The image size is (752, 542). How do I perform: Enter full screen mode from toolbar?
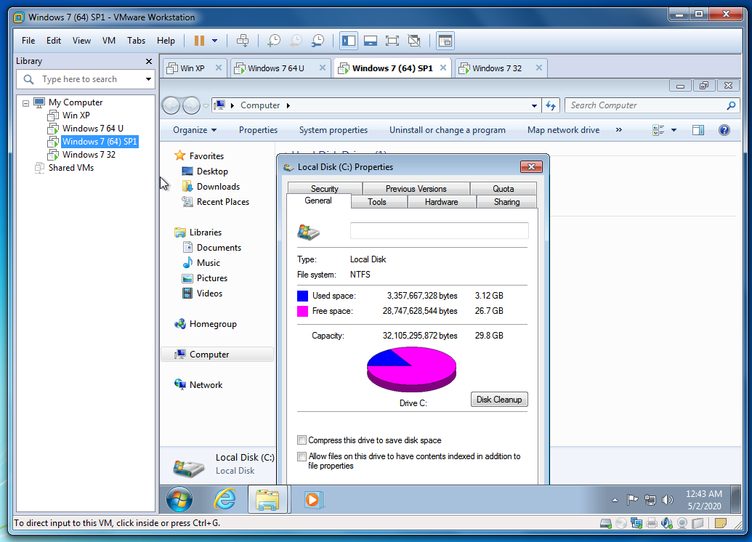click(392, 41)
